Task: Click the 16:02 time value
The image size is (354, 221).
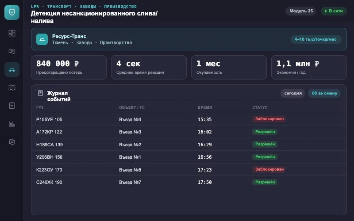Action: (205, 132)
